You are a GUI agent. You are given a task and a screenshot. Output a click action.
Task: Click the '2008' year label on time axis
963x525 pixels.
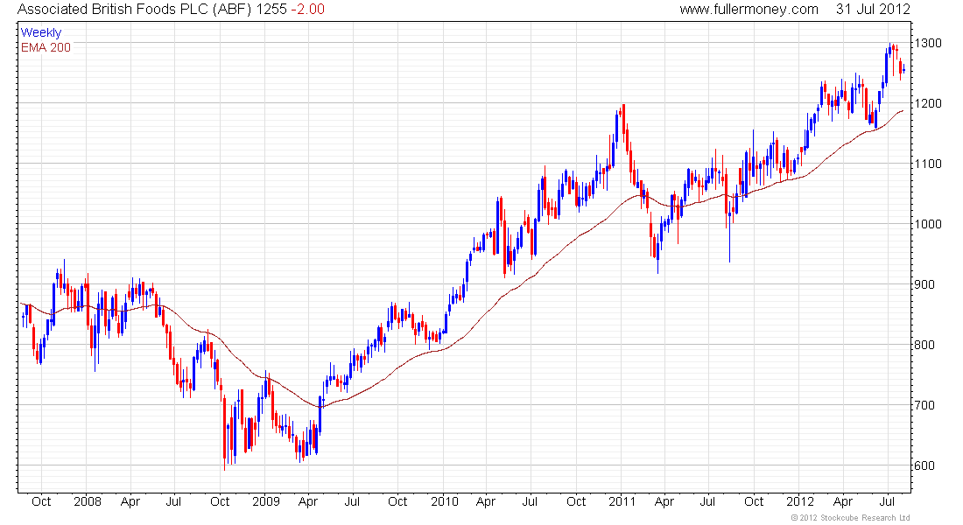click(88, 501)
